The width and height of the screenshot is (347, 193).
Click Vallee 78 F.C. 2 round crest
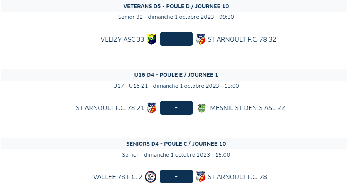pos(151,177)
